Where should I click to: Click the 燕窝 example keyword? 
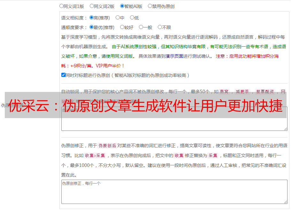[224, 92]
